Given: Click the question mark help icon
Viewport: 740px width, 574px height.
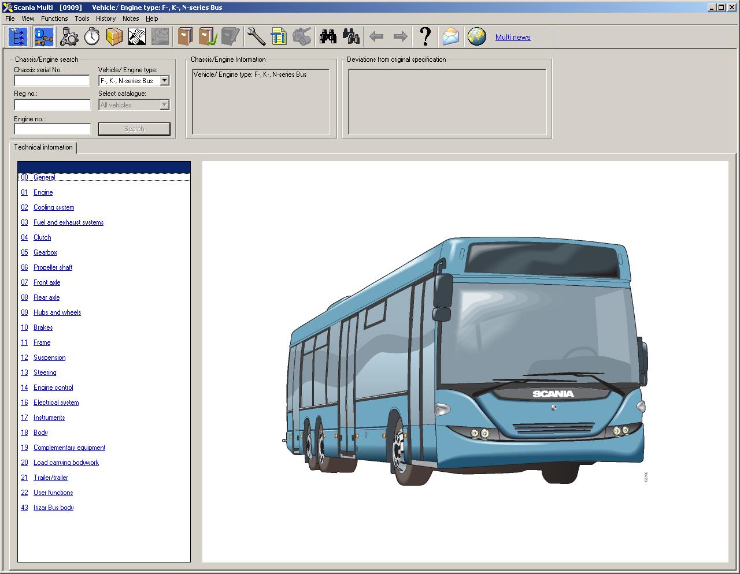Looking at the screenshot, I should click(425, 36).
